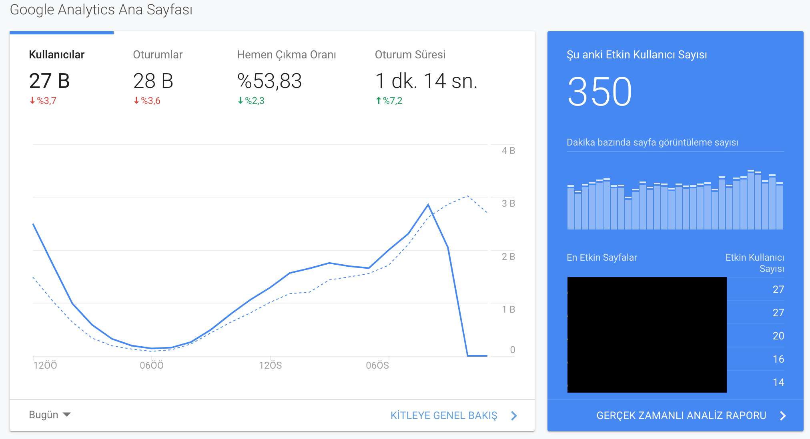Open the Bugün date range dropdown
This screenshot has height=439, width=810.
click(x=50, y=415)
